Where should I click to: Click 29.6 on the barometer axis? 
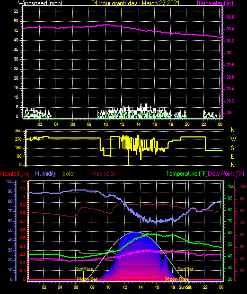point(230,77)
